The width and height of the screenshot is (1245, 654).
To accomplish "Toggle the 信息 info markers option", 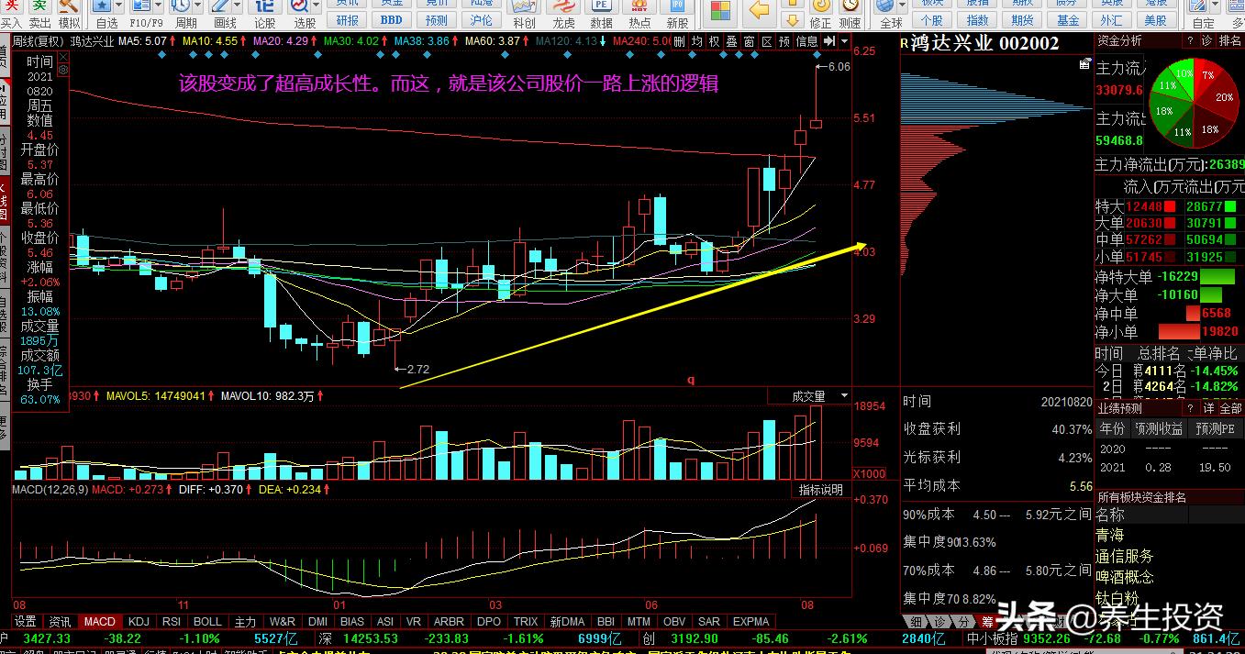I will click(x=807, y=41).
